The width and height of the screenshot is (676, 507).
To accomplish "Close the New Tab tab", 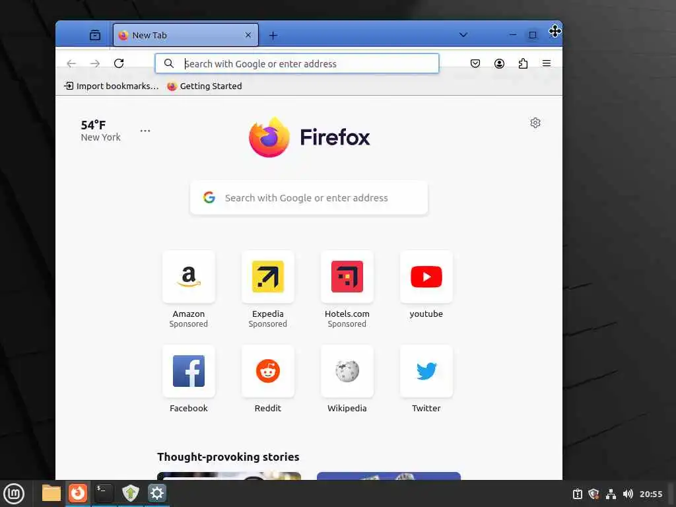I will click(x=248, y=35).
